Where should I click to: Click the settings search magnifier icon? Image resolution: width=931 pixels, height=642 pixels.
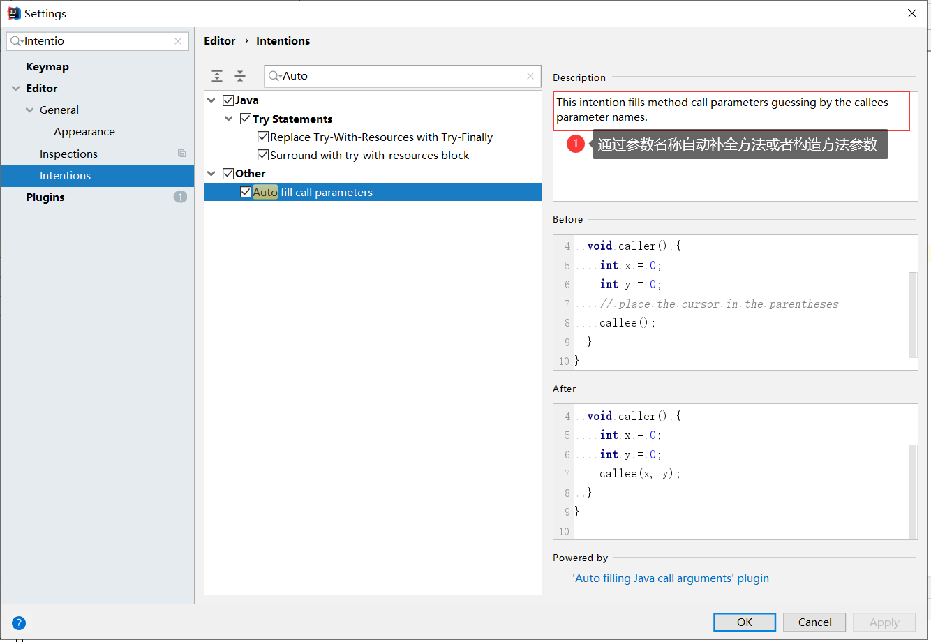click(16, 41)
